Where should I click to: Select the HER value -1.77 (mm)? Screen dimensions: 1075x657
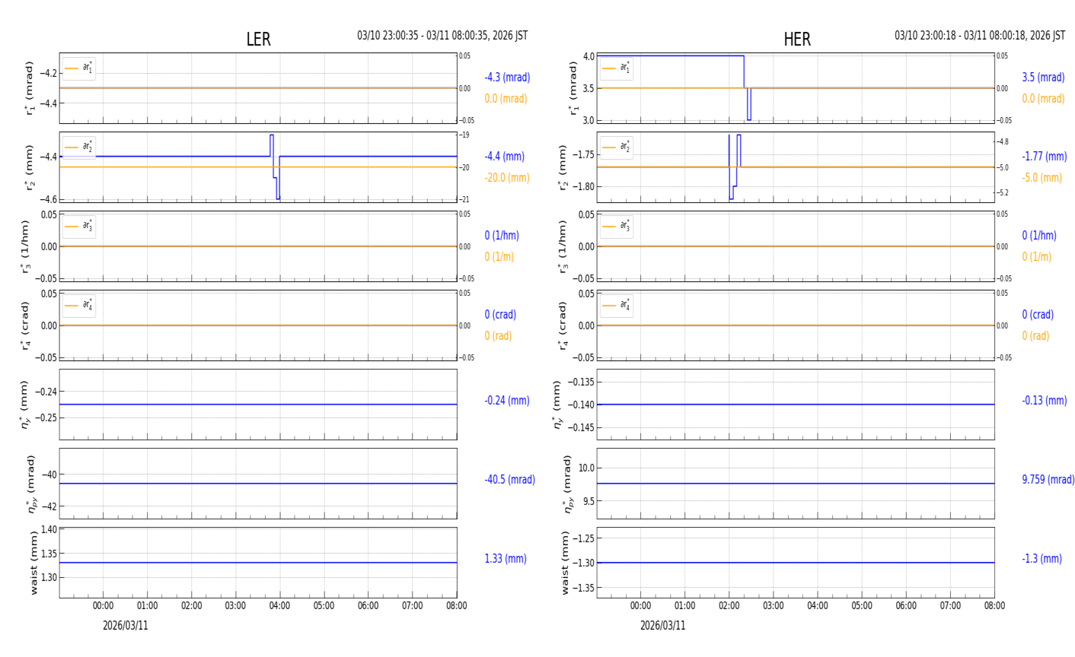pyautogui.click(x=1045, y=157)
